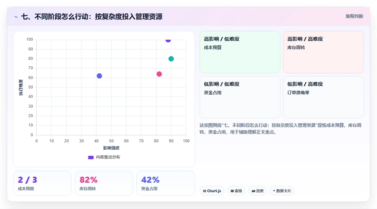Click the 内容重点分布 legend label
This screenshot has width=377, height=209.
point(108,157)
